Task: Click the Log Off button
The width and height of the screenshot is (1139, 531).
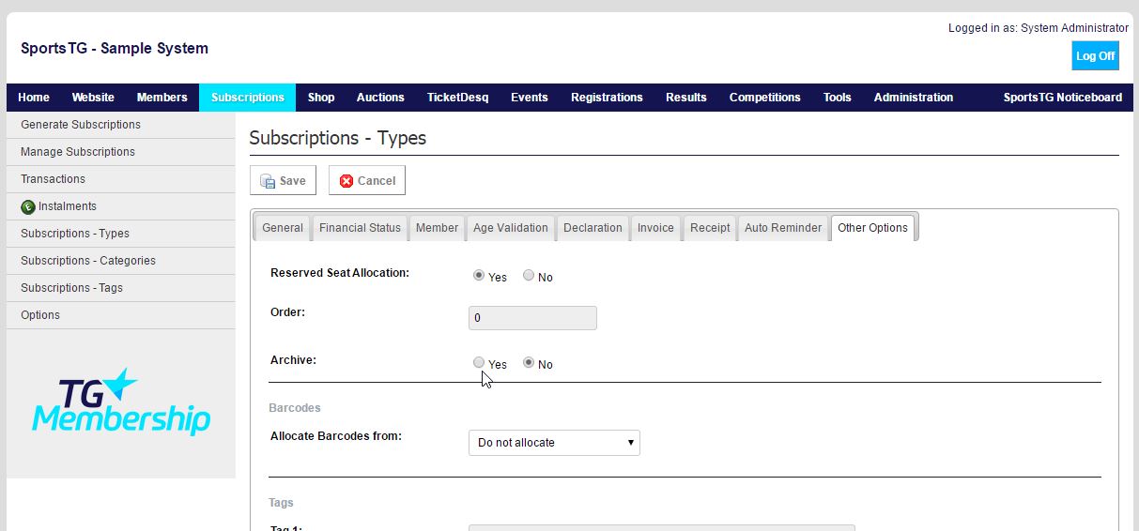Action: coord(1095,56)
